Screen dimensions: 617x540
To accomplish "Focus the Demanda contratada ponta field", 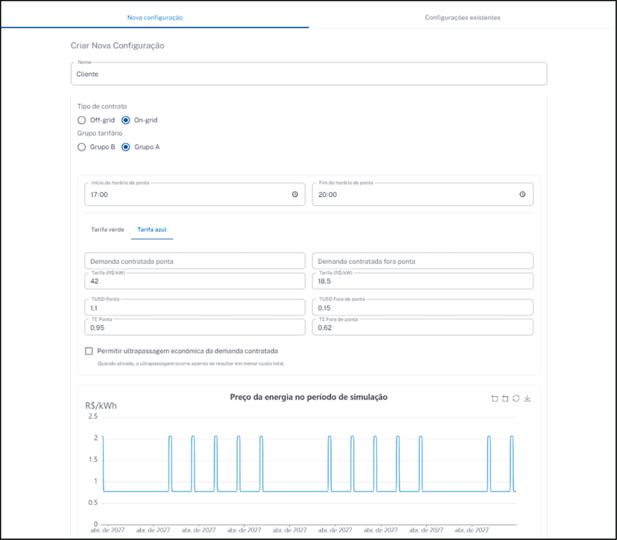I will [194, 261].
